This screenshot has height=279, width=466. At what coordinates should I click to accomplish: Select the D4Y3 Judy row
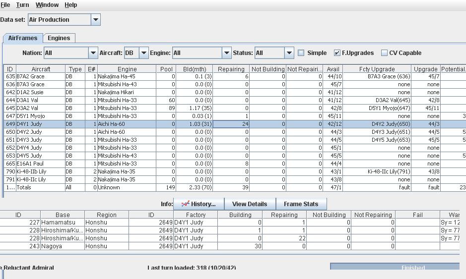pos(235,140)
